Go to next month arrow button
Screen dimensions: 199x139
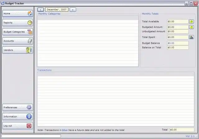[73, 10]
